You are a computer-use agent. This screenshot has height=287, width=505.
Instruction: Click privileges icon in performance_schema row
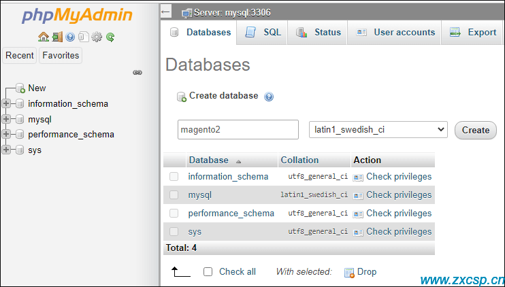click(358, 214)
